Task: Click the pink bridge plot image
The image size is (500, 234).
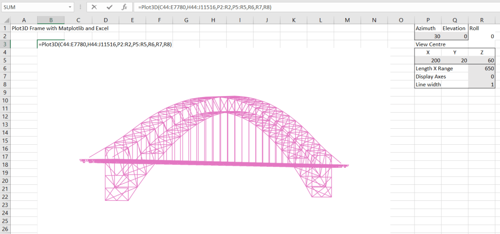Action: coord(215,146)
